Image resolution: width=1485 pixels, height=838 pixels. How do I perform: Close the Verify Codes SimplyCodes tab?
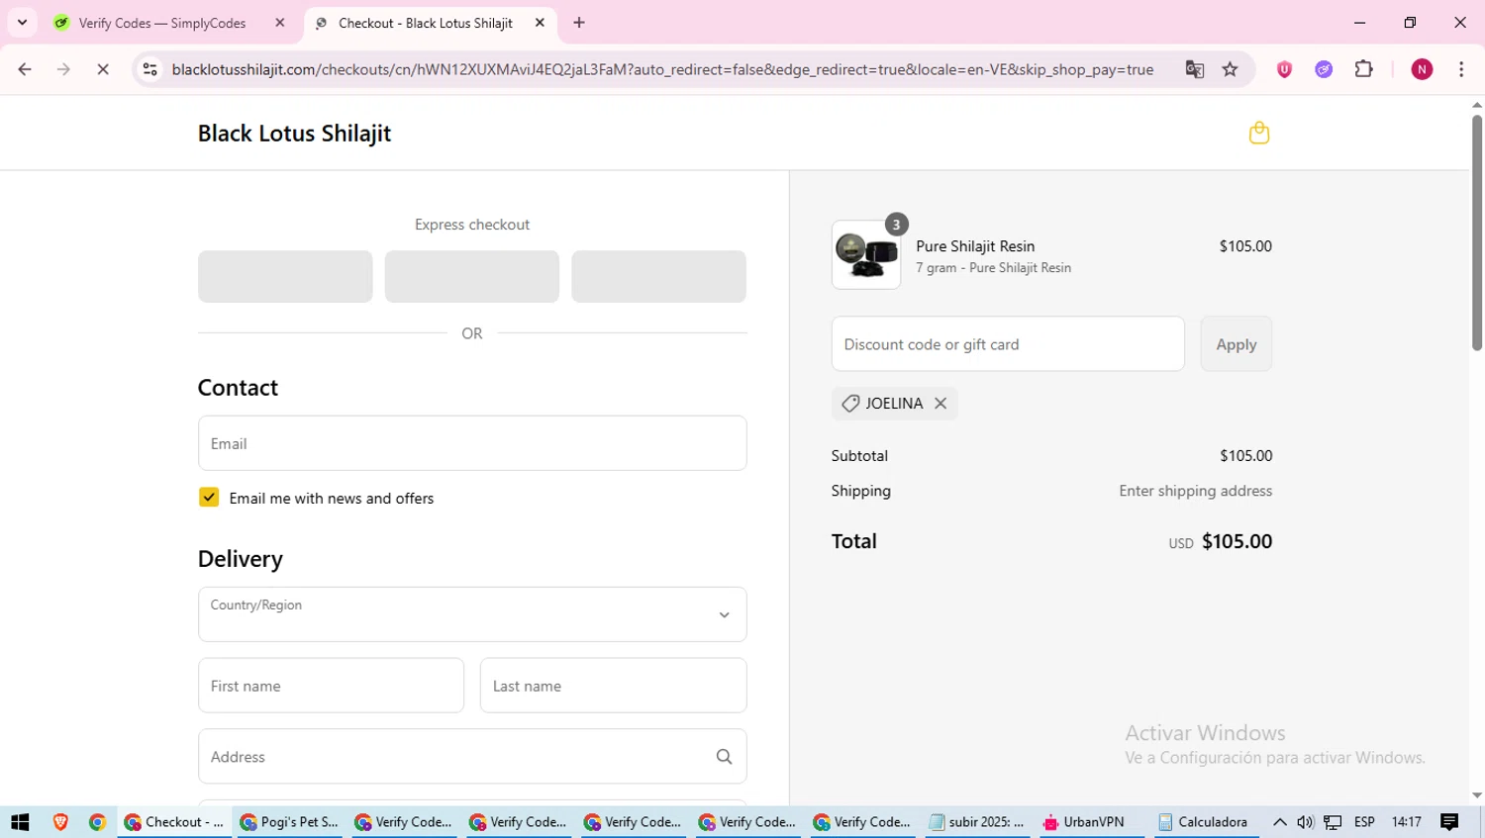coord(280,23)
